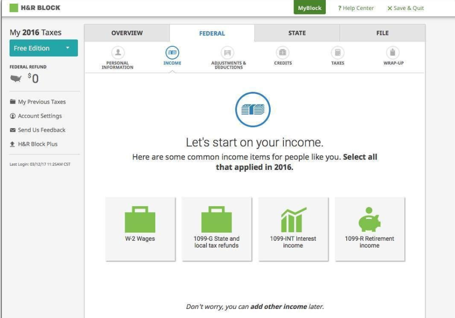This screenshot has height=318, width=455.
Task: Open the Taxes calculator step icon
Action: [338, 53]
